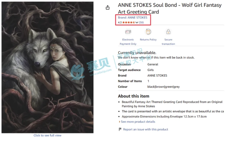Click the product title heading
The height and width of the screenshot is (141, 231).
click(170, 8)
